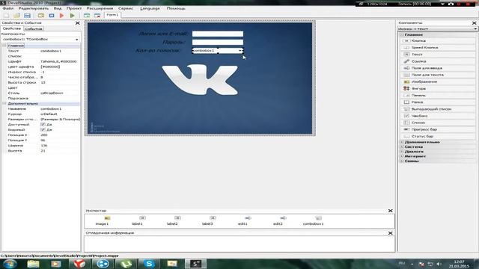Open Skype from the taskbar
Viewport: 479px width, 269px height.
[x=149, y=264]
